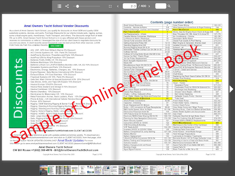
Task: Click Solar Power Wiring entry
Action: (x=181, y=25)
